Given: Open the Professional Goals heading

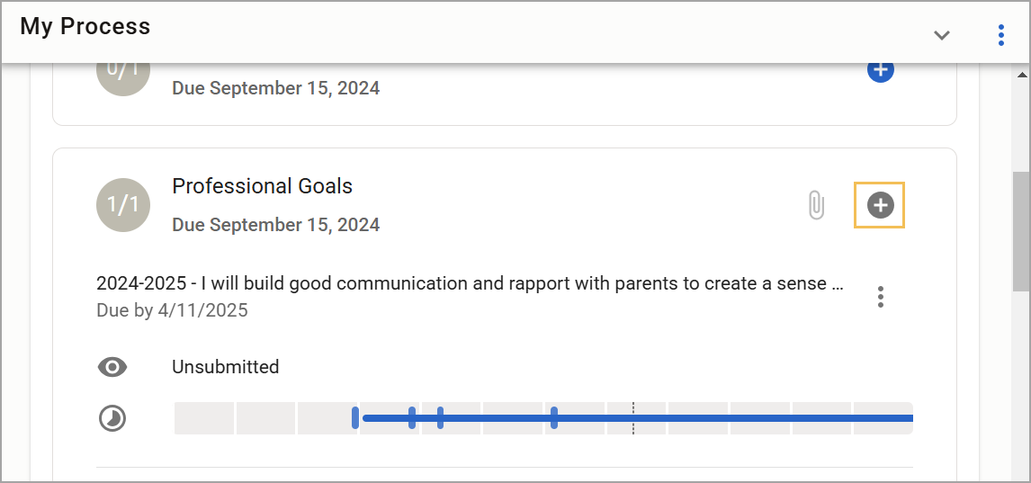Looking at the screenshot, I should point(263,186).
